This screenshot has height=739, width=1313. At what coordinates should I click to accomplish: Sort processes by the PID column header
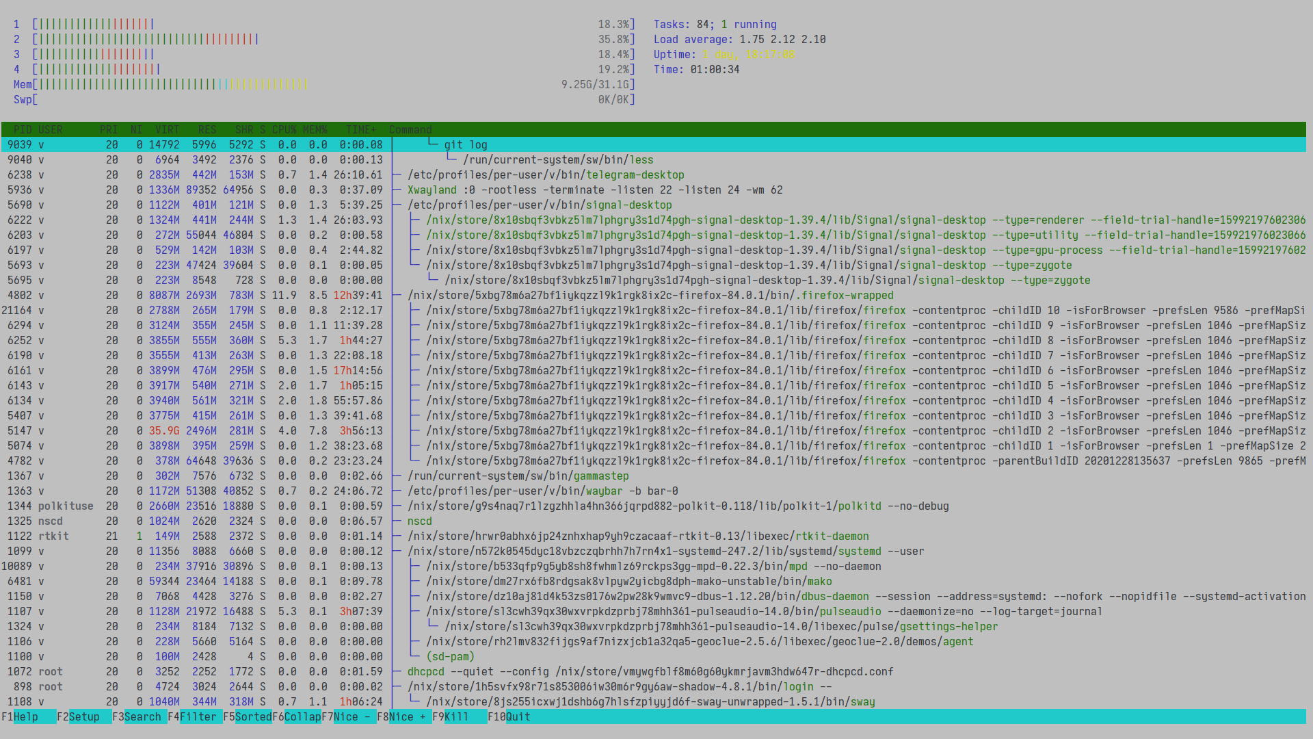coord(23,129)
